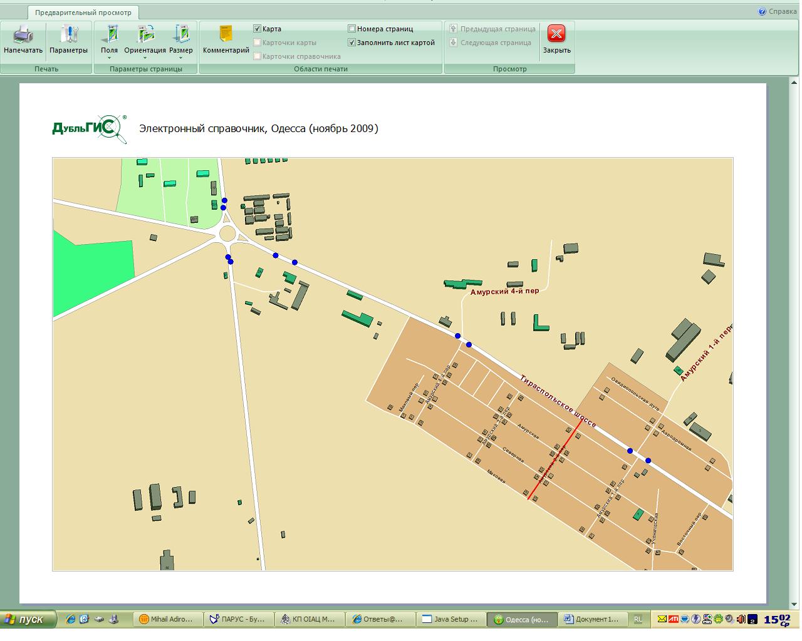Click the Следующая страница button
802x641 pixels.
point(491,43)
